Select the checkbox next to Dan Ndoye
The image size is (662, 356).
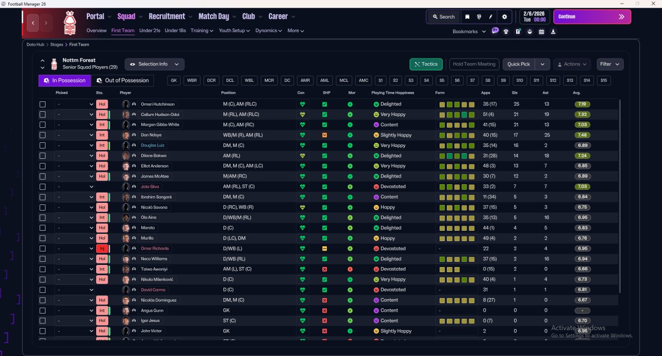coord(42,135)
